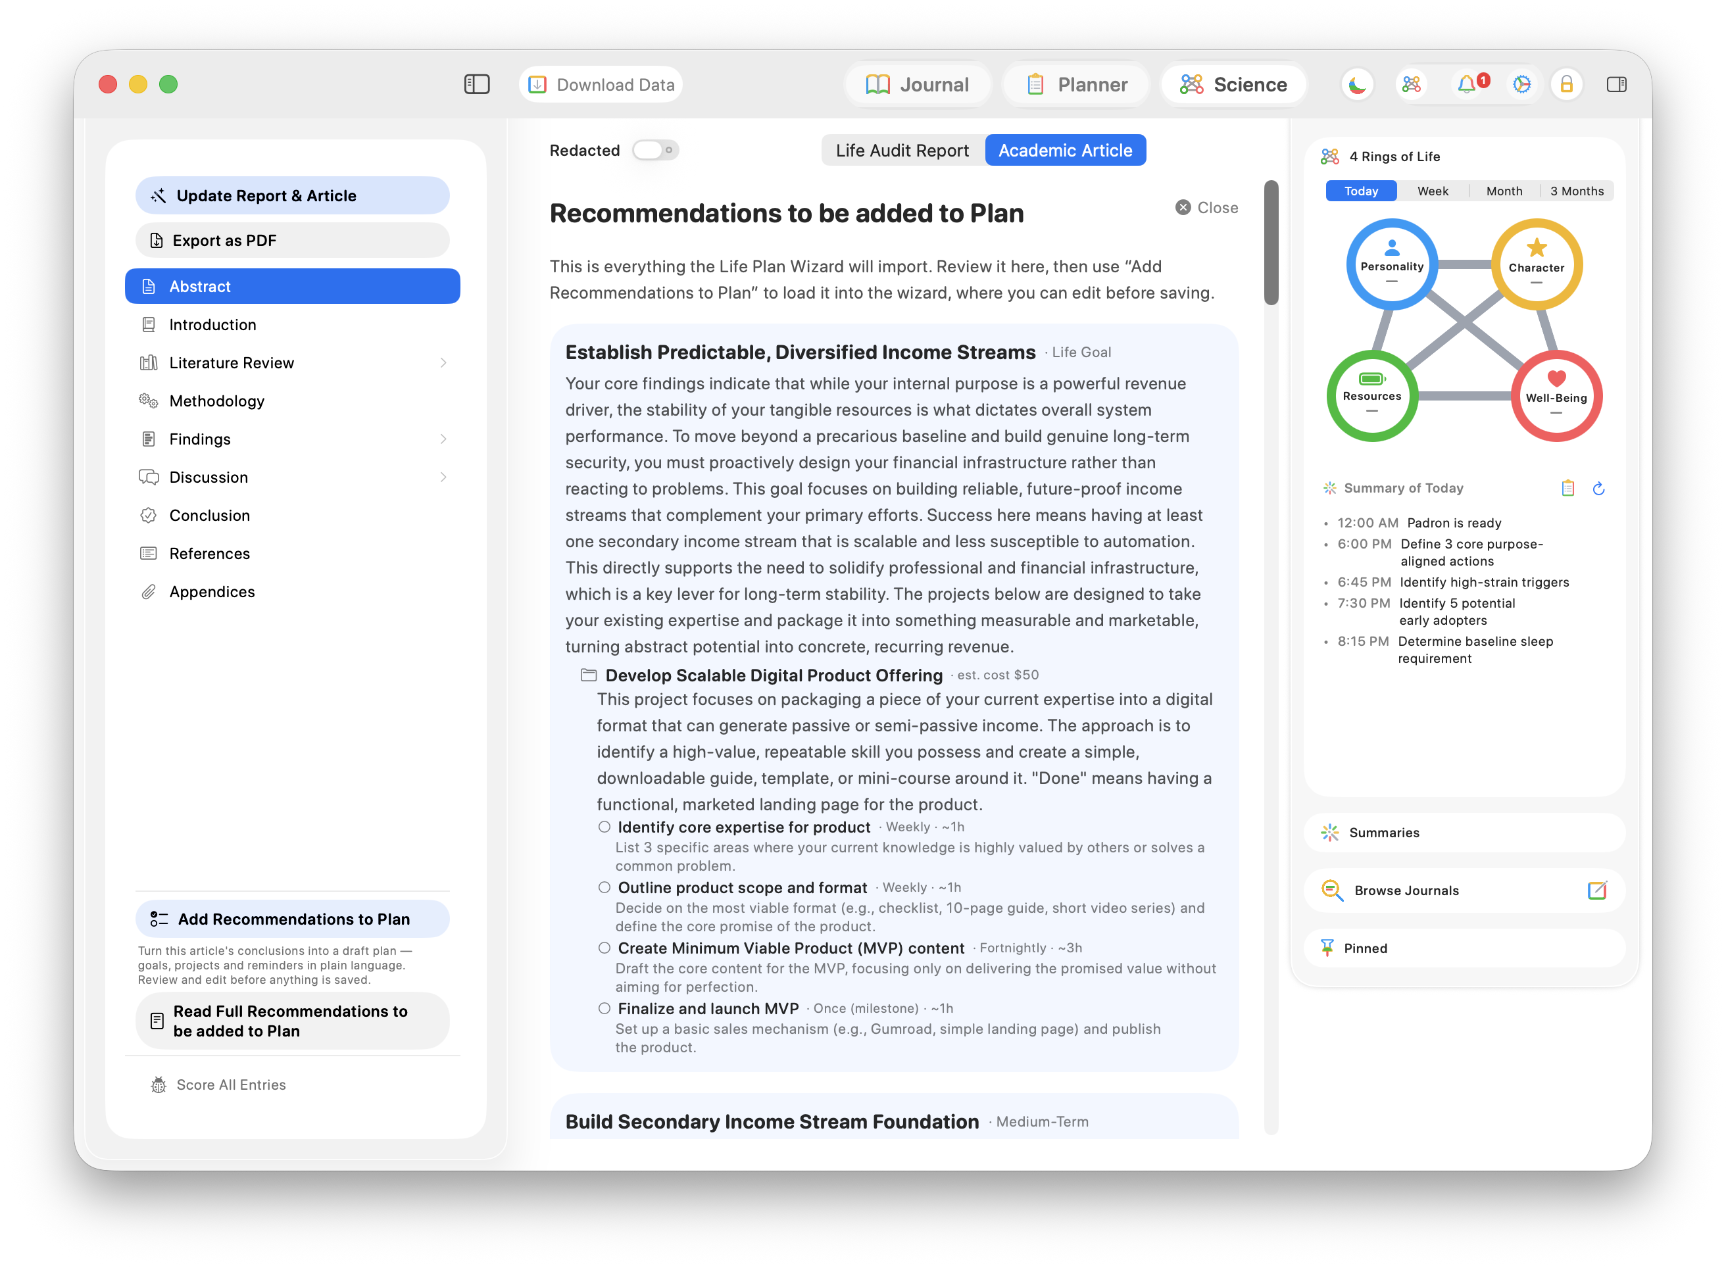Click the vertical scrollbar thumb
1726x1268 pixels.
point(1271,243)
